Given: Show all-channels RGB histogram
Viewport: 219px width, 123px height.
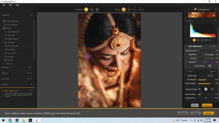Looking at the screenshot, I should (x=194, y=40).
